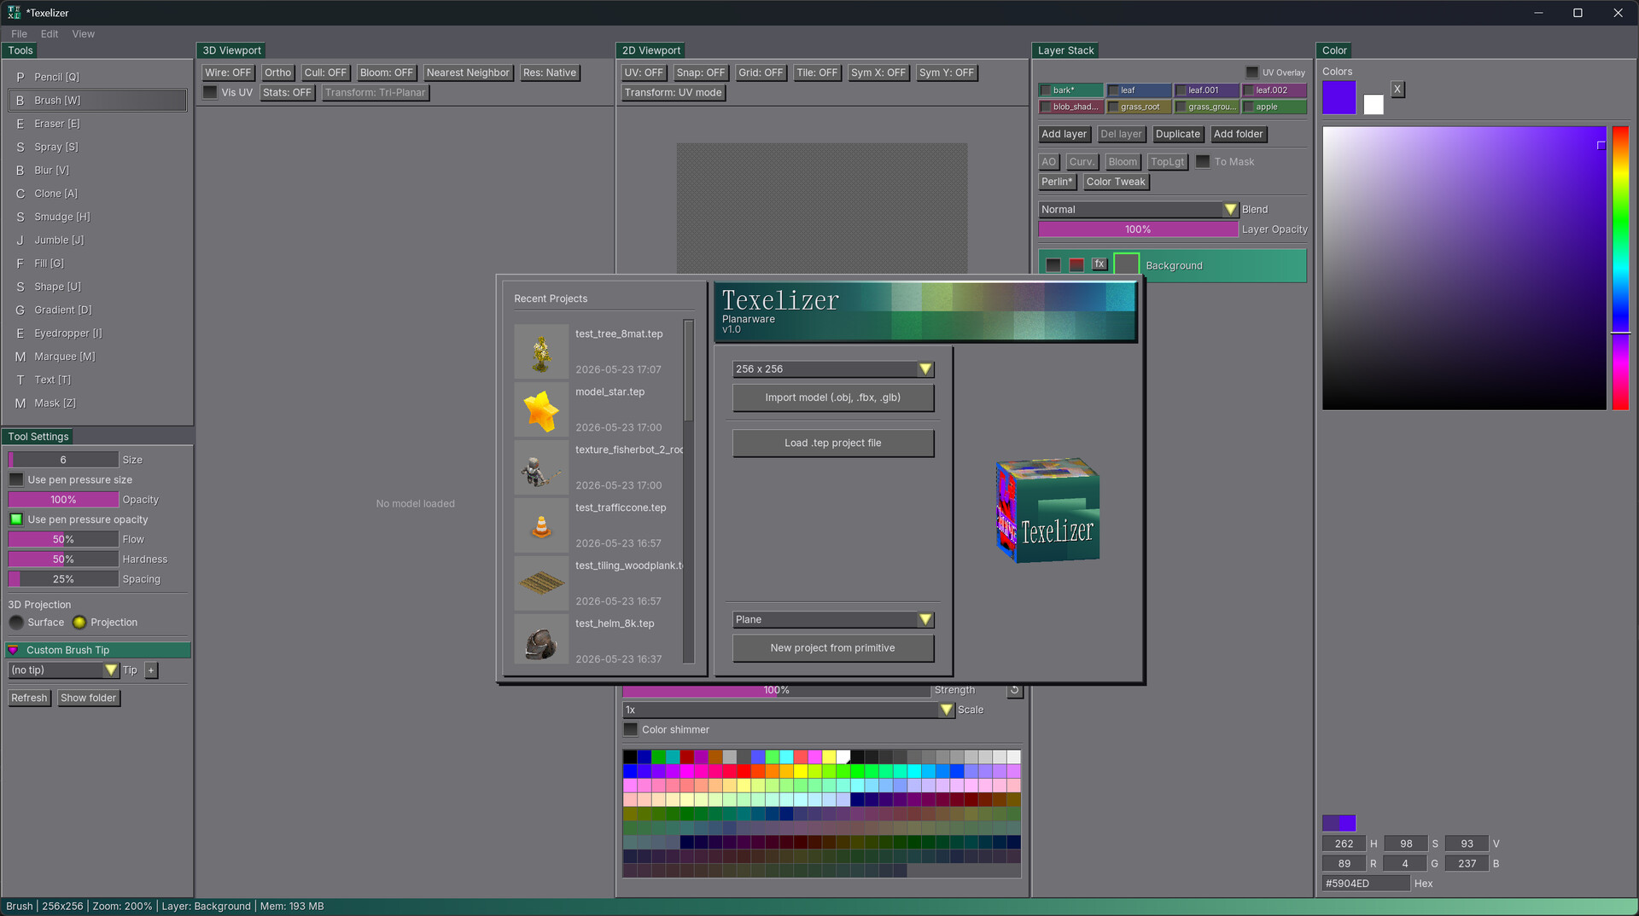This screenshot has height=916, width=1639.
Task: Select the Layer Stack tab
Action: tap(1065, 50)
